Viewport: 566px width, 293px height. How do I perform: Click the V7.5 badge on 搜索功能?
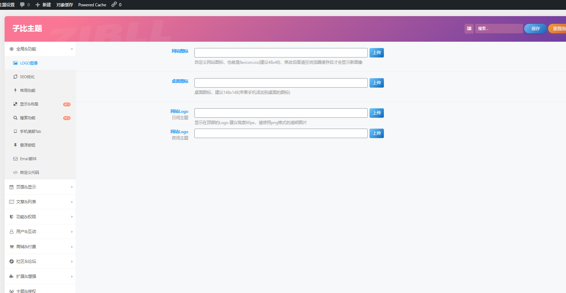(67, 118)
